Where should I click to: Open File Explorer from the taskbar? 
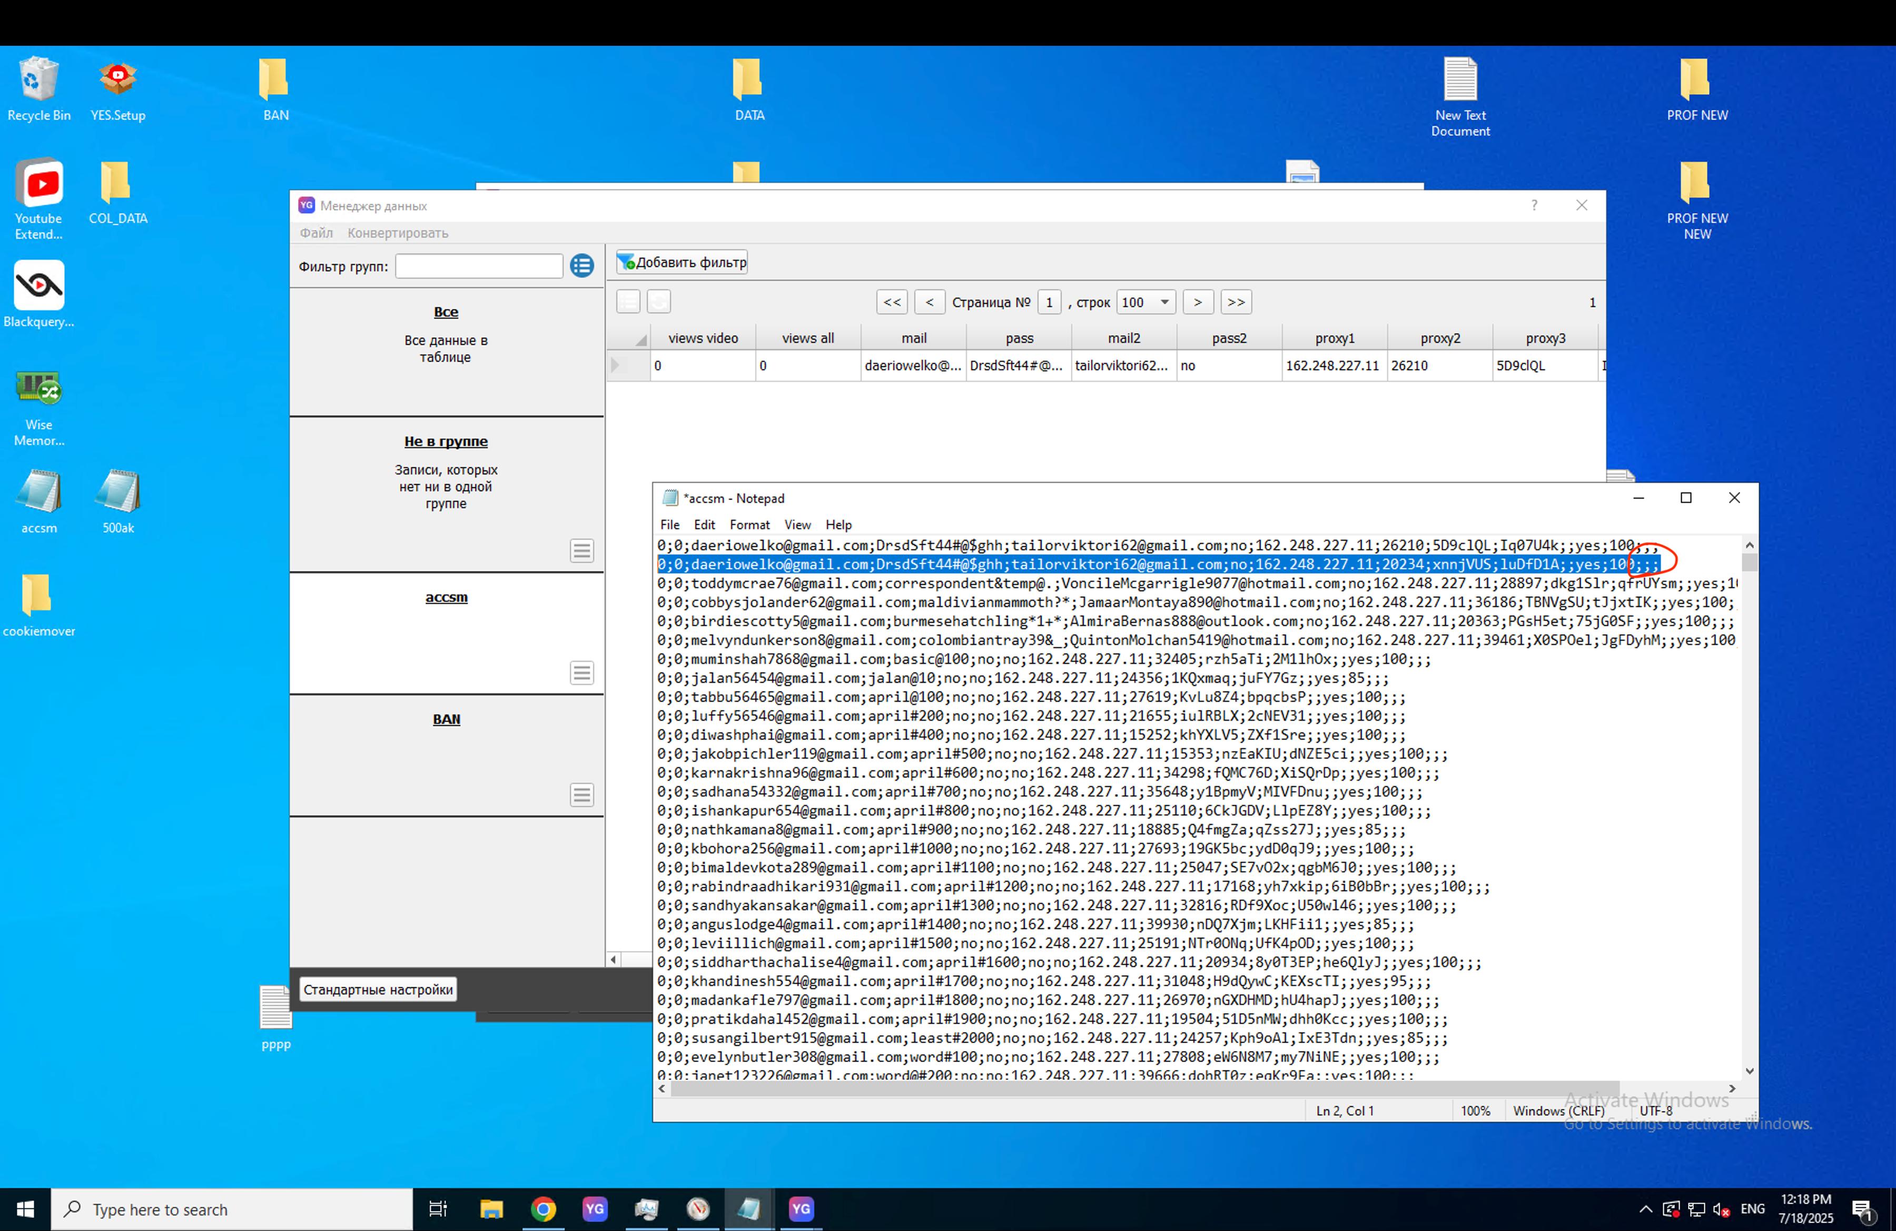(491, 1209)
